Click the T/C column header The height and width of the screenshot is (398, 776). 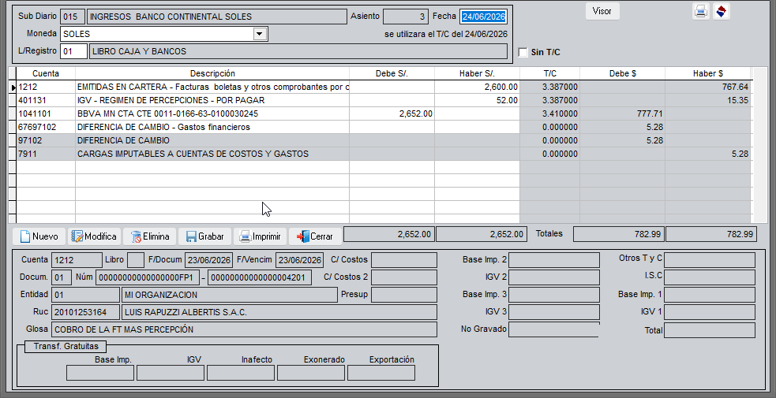(x=550, y=73)
